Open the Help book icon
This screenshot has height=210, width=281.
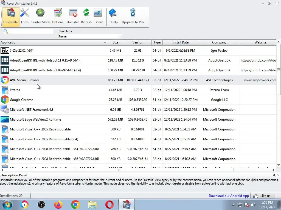coord(113,13)
